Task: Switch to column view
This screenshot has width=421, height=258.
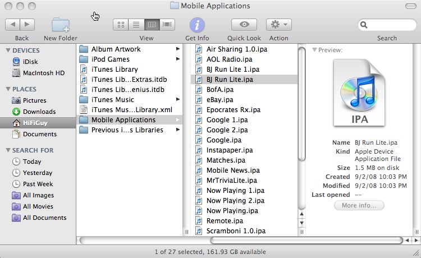Action: click(152, 25)
